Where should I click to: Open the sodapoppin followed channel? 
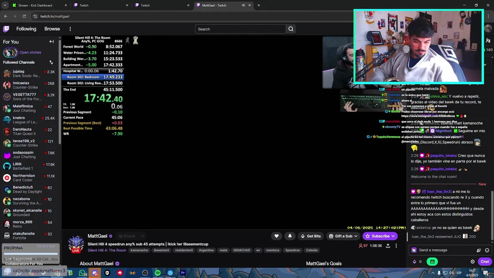30,154
